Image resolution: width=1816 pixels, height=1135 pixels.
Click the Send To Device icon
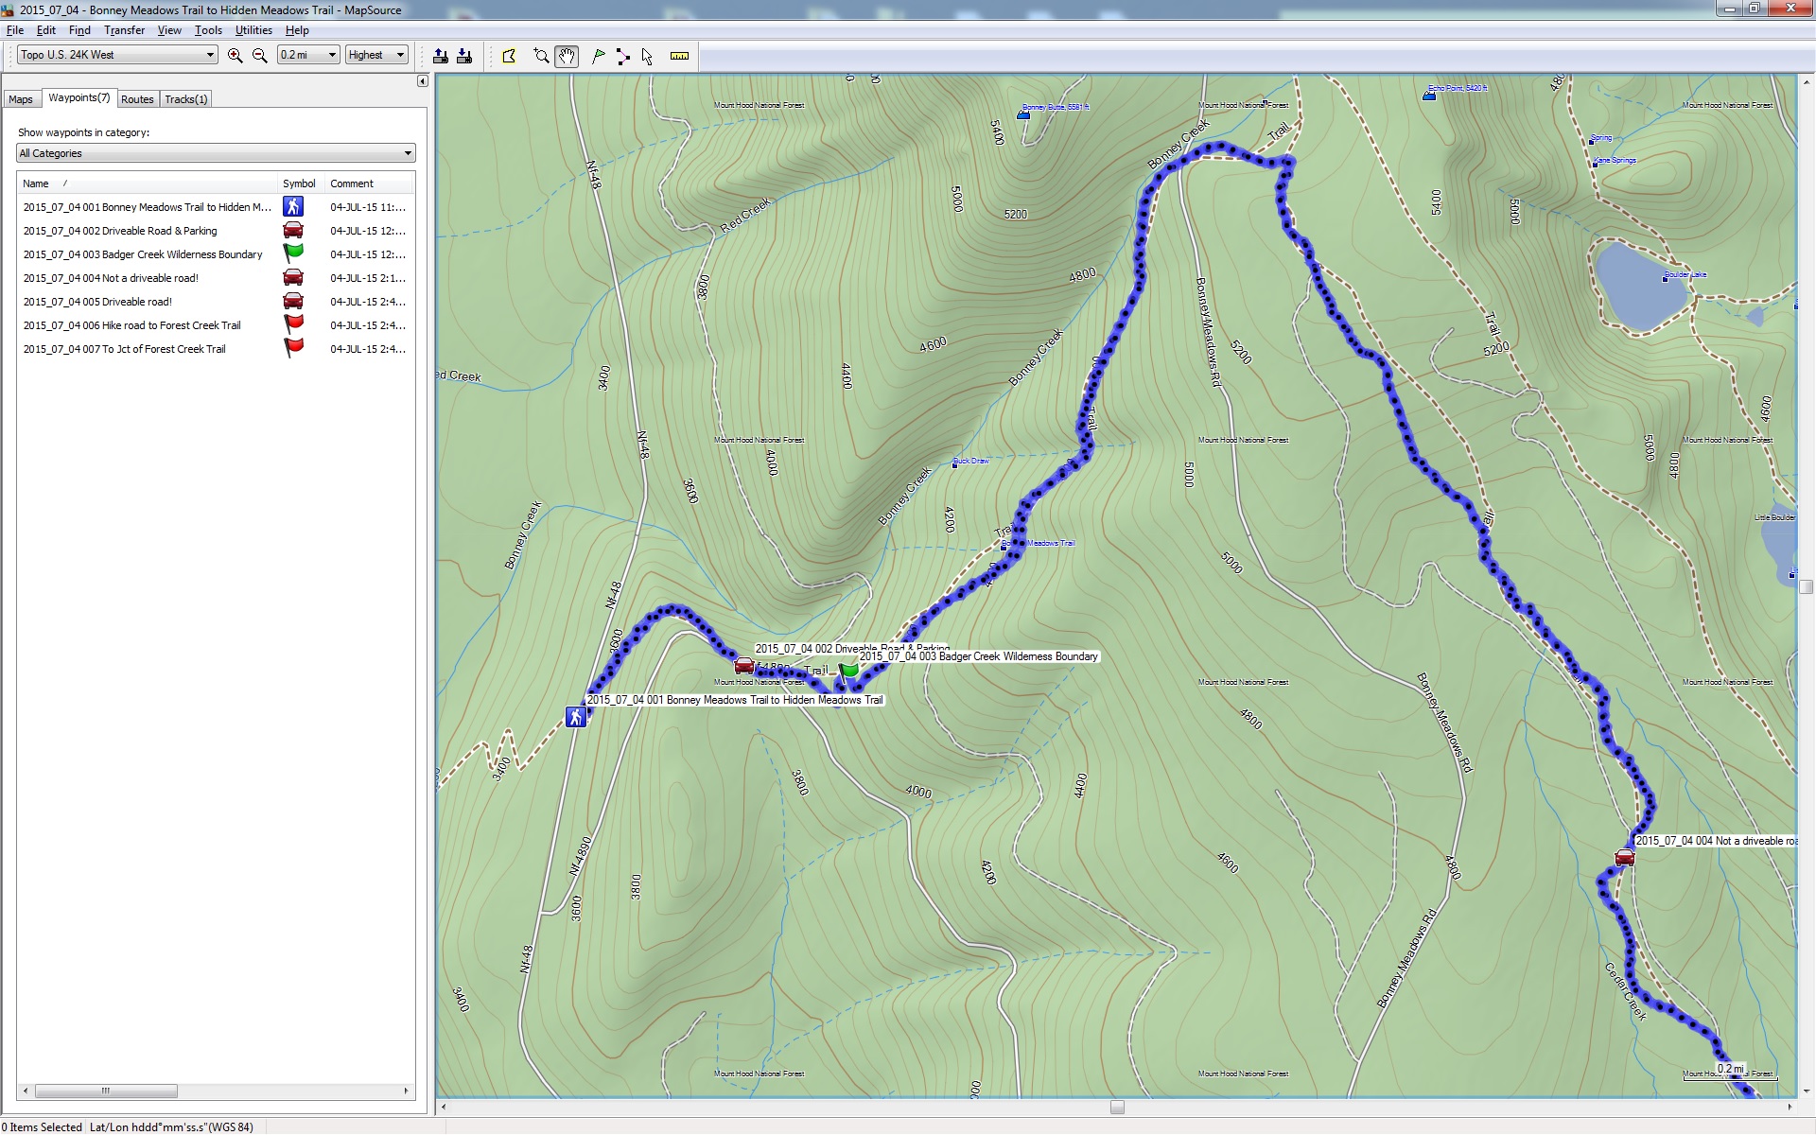(441, 56)
